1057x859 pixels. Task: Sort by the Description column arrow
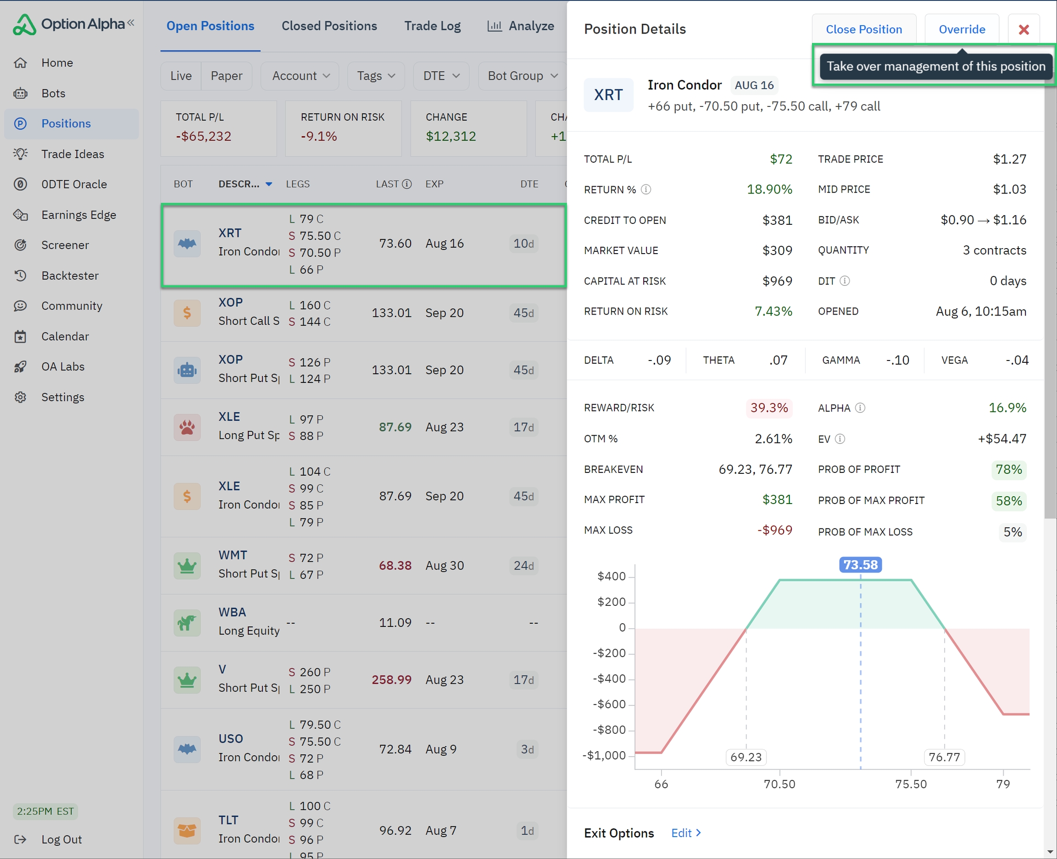(x=269, y=184)
